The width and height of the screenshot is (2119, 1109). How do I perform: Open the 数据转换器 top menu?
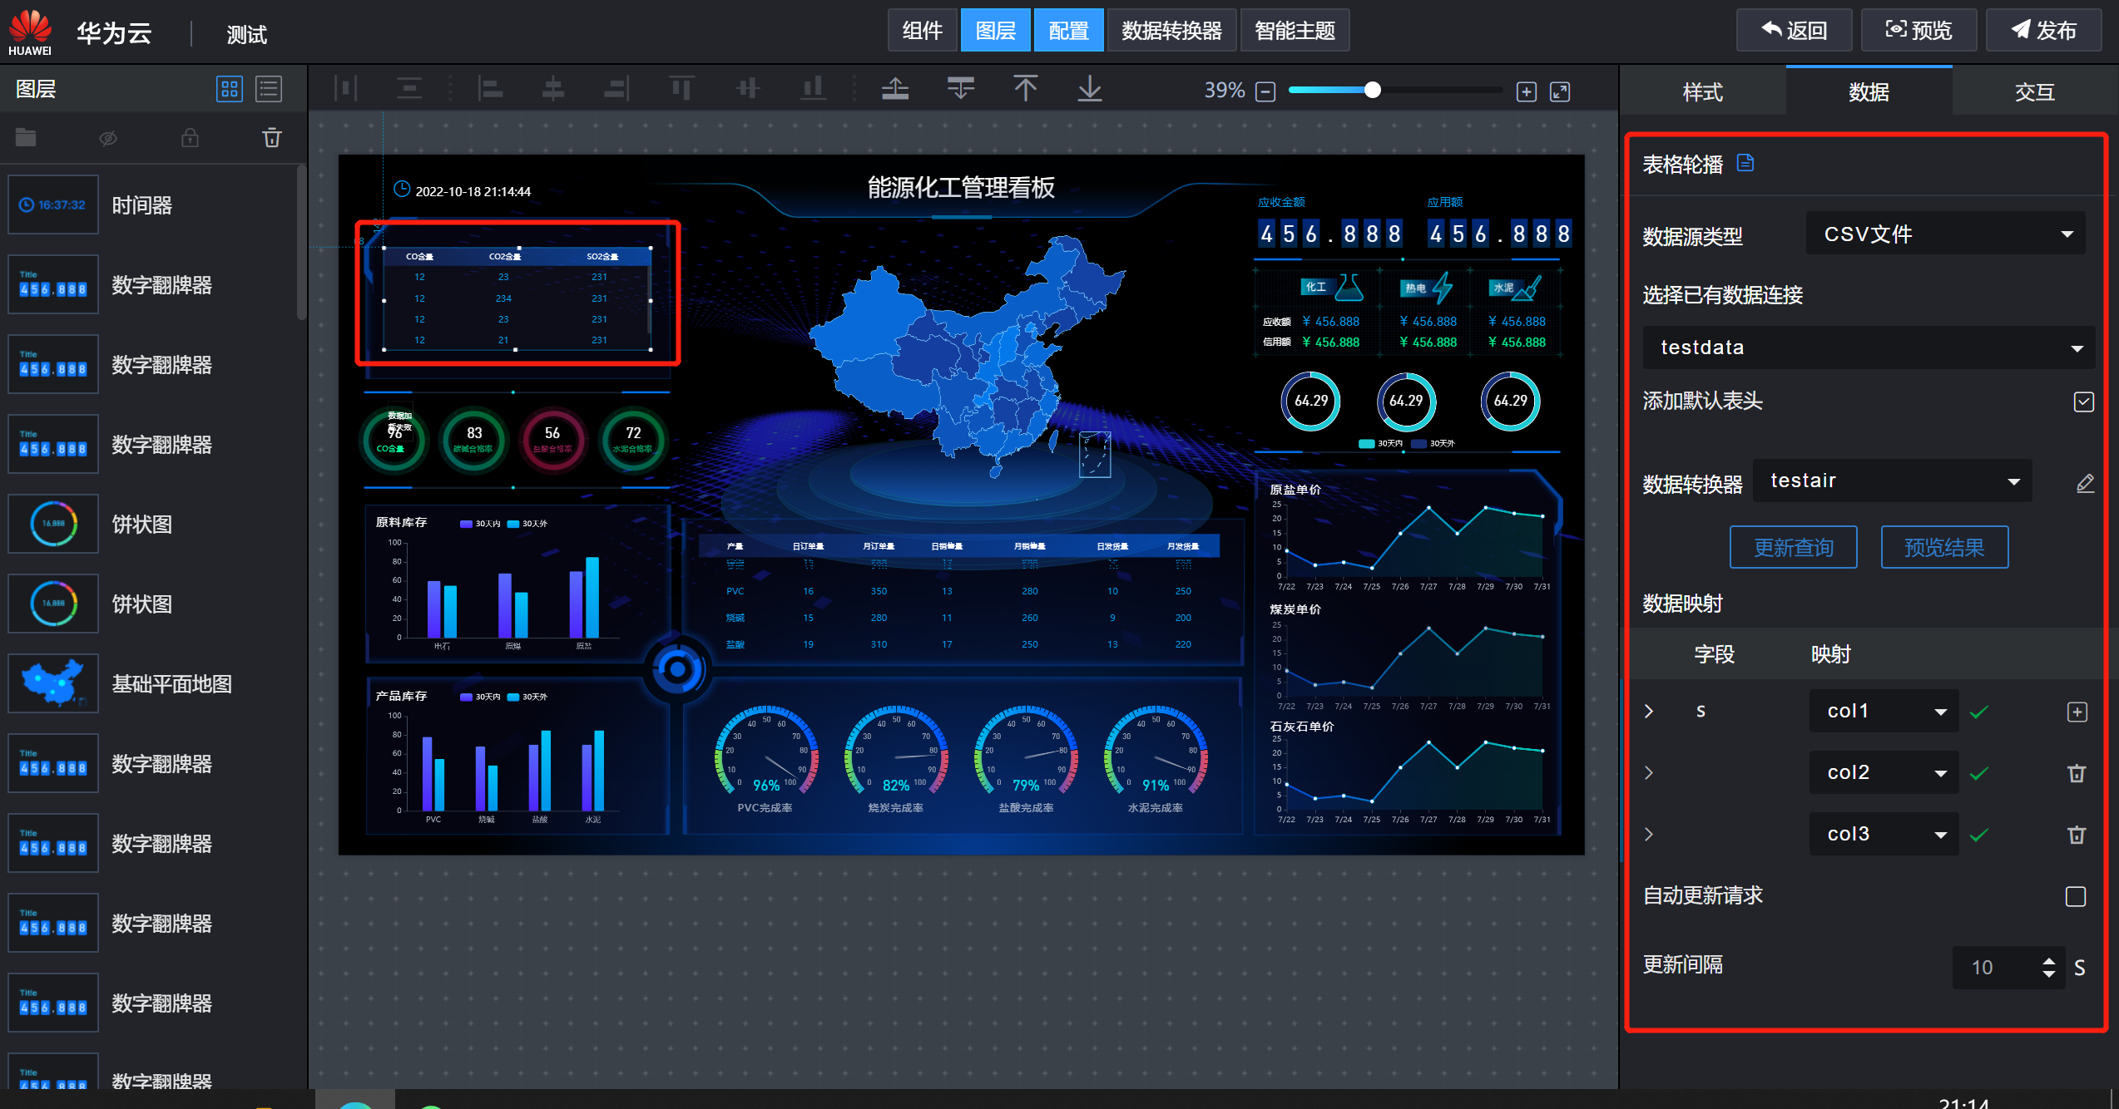(1171, 31)
